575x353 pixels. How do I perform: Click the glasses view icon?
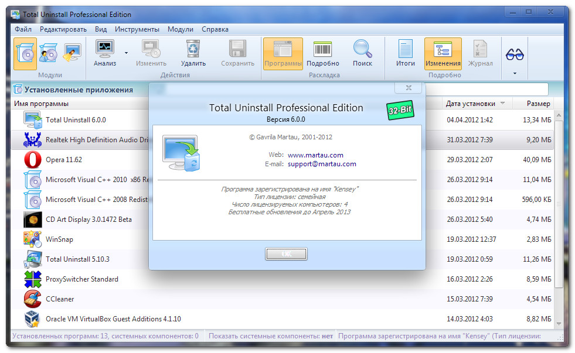(515, 54)
